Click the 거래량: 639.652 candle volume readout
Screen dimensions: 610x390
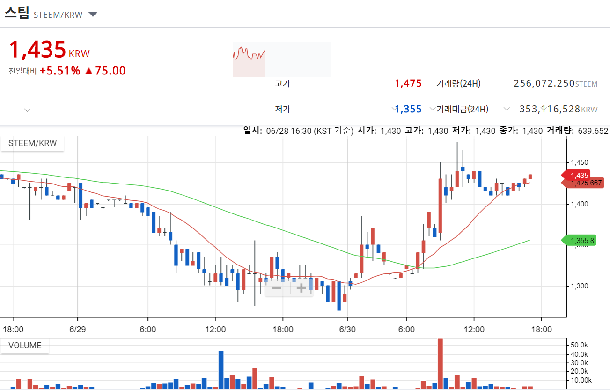click(x=577, y=131)
